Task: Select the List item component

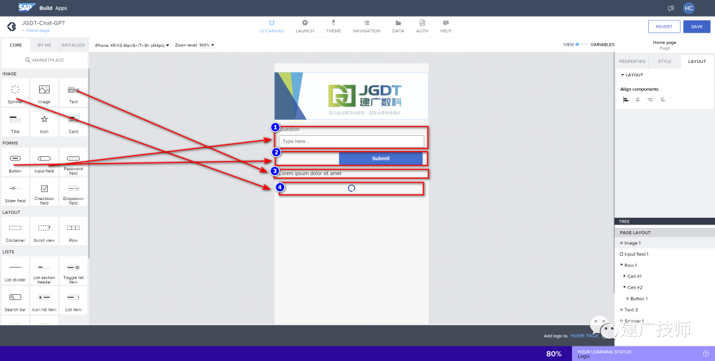Action: (x=73, y=300)
